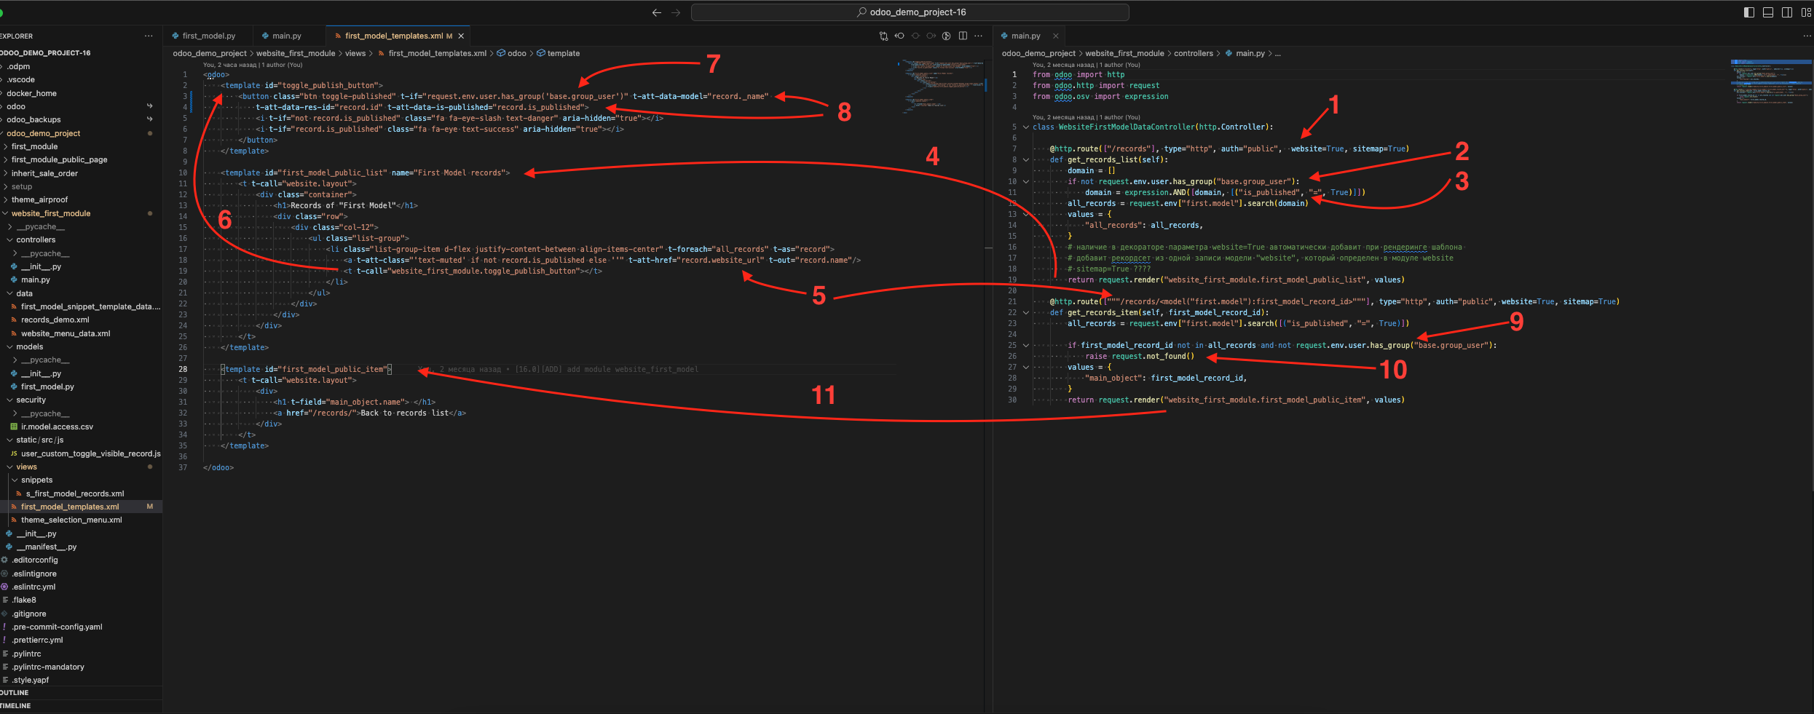Open More Actions of left editor group

[979, 36]
